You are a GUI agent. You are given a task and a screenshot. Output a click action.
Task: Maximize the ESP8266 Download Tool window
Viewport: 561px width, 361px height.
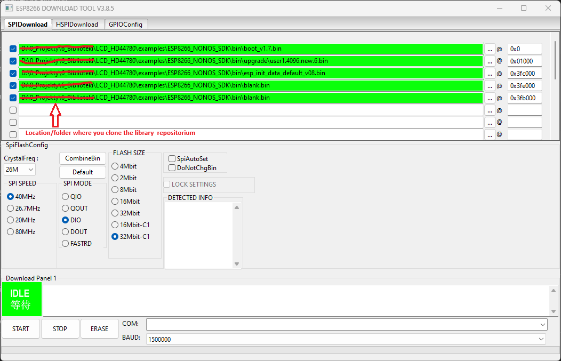click(524, 8)
